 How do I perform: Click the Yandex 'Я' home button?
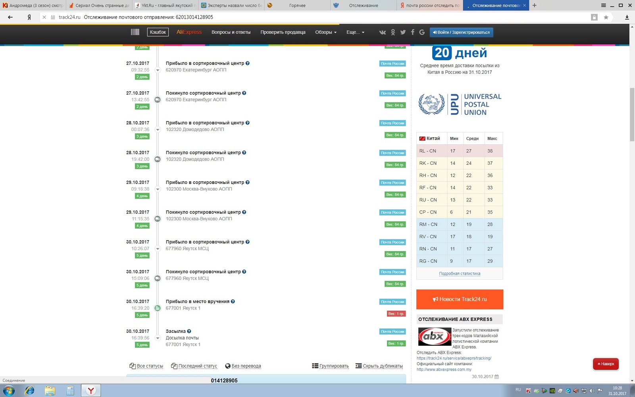[x=29, y=17]
